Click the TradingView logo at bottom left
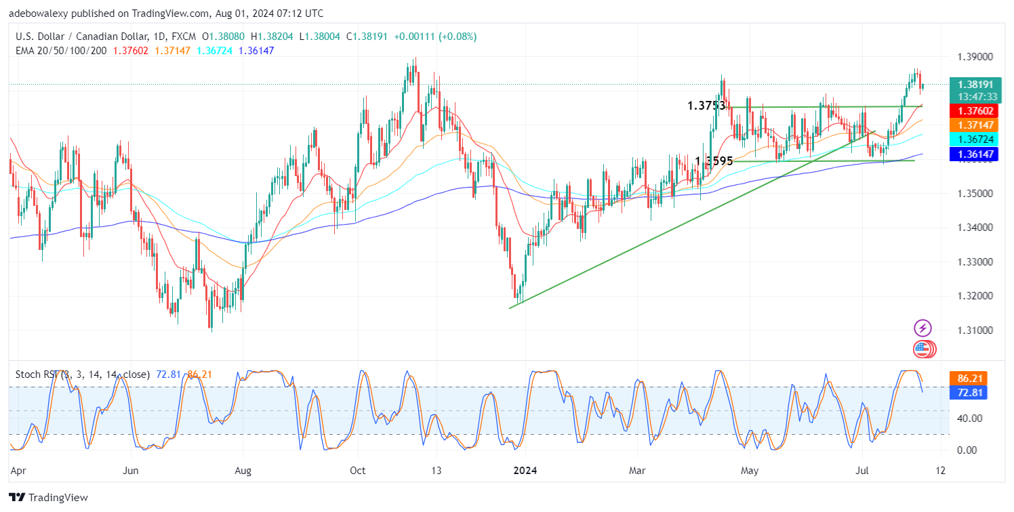This screenshot has height=512, width=1014. pos(49,498)
